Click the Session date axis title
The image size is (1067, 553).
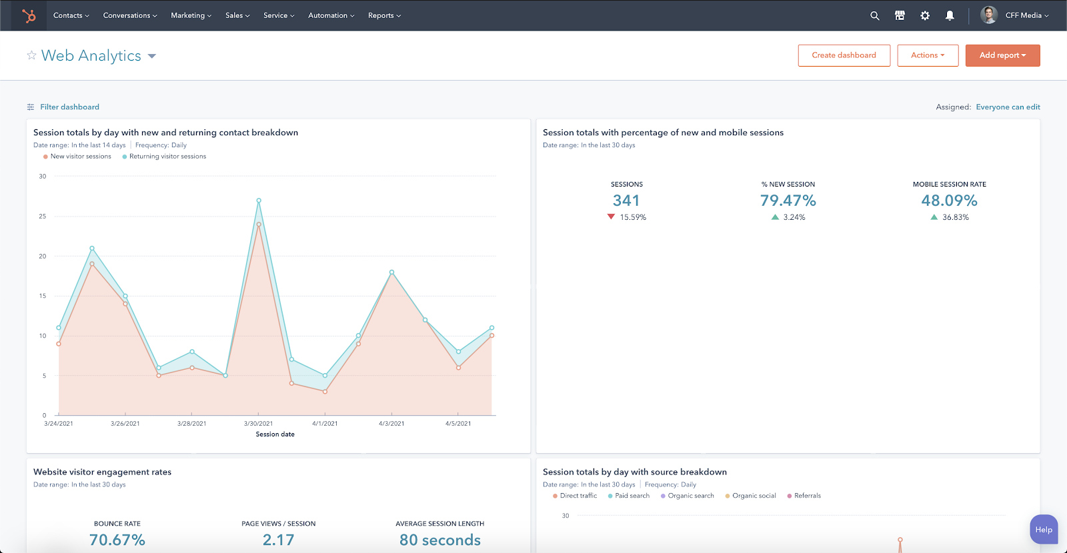pos(275,434)
